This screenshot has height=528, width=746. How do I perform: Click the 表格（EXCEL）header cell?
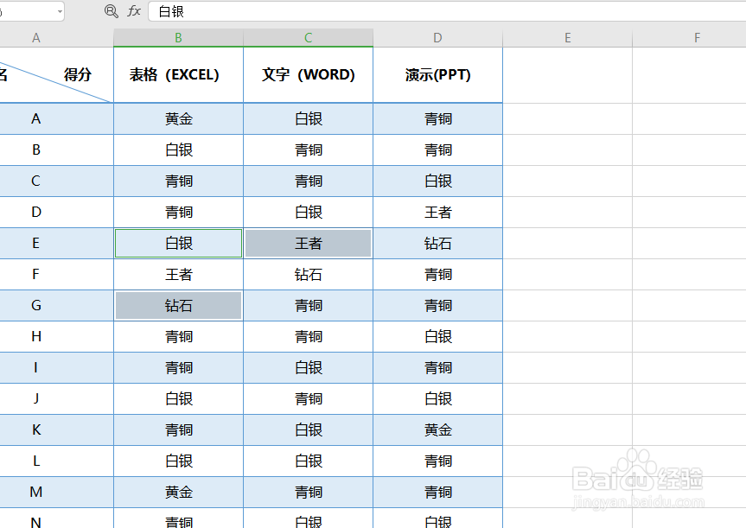point(177,75)
